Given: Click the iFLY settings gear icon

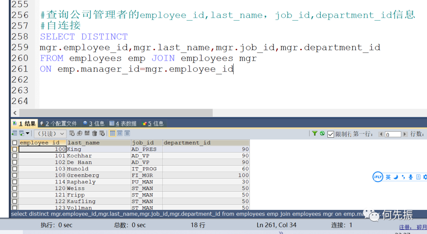Looking at the screenshot, I should coord(425,177).
